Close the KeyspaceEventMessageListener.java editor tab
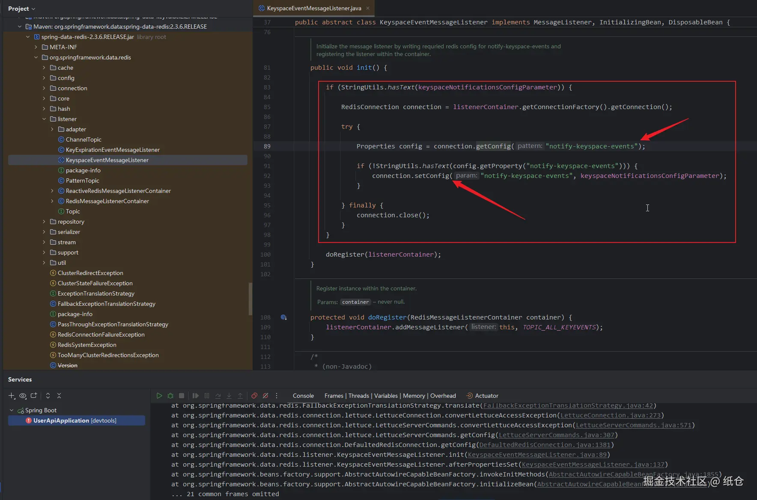Screen dimensions: 757x500 pos(368,8)
